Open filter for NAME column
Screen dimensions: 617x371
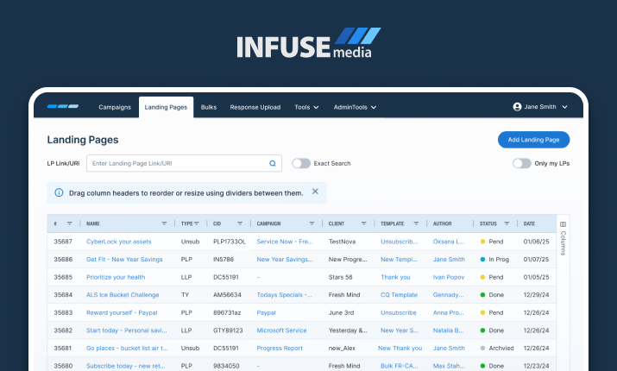[x=165, y=223]
